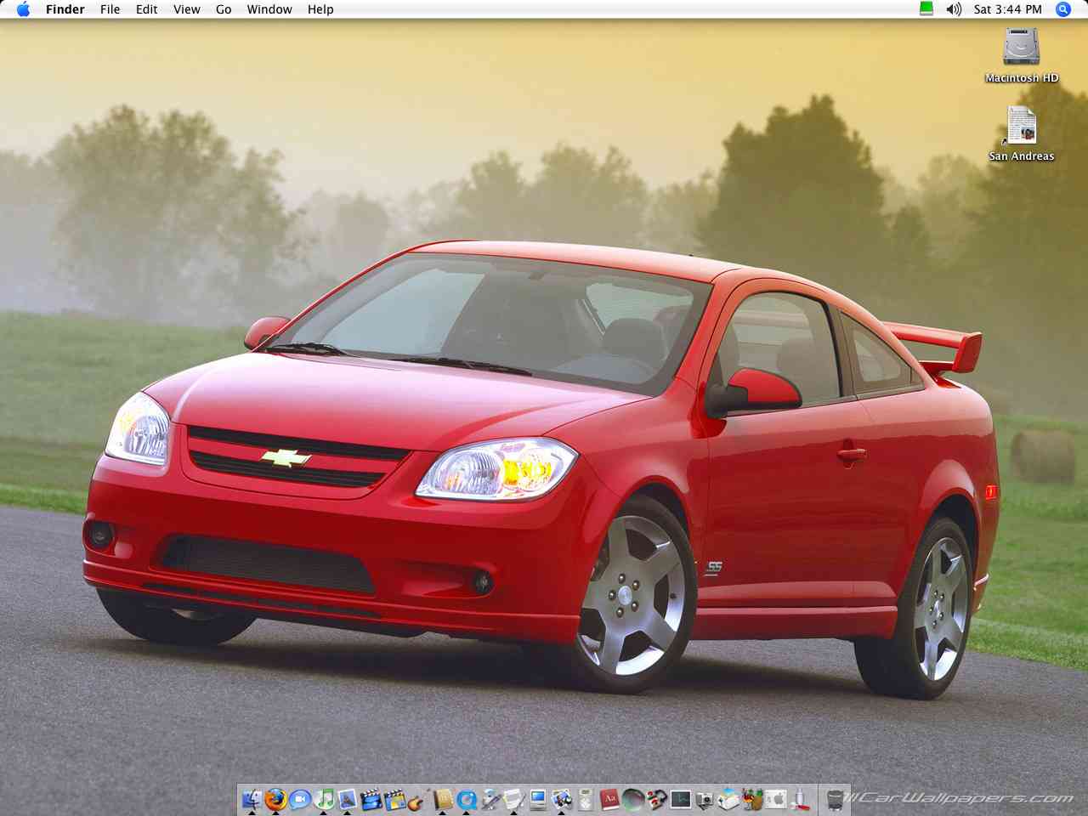1088x816 pixels.
Task: Open iPhoto from the Dock
Action: 348,799
